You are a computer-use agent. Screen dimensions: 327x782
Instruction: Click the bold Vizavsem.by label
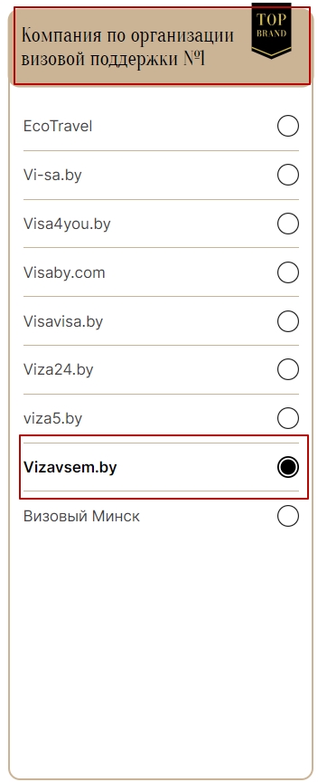[x=70, y=468]
